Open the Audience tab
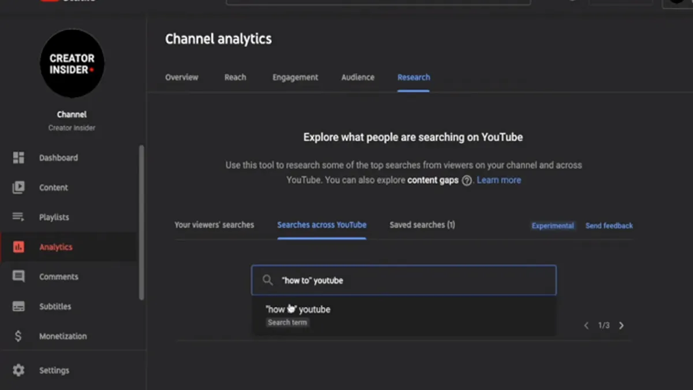 pos(358,77)
